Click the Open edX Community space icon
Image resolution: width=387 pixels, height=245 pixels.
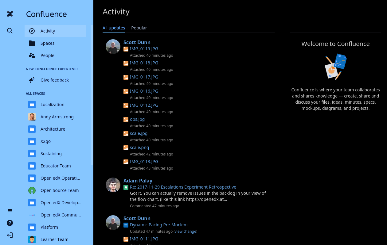32,215
